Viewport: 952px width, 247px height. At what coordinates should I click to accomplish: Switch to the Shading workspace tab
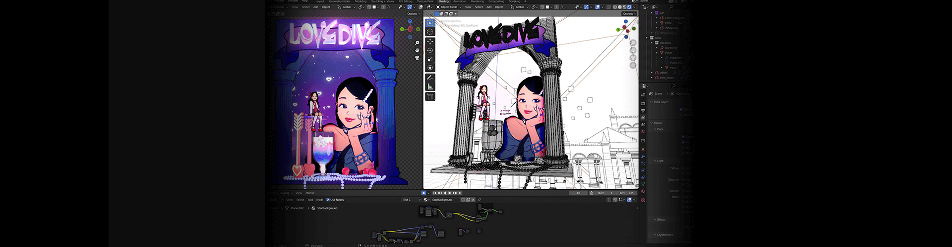tap(443, 1)
